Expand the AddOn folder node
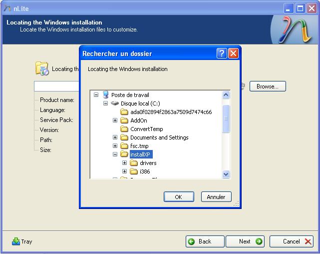Screen dimensions: 320x254 click(x=115, y=120)
